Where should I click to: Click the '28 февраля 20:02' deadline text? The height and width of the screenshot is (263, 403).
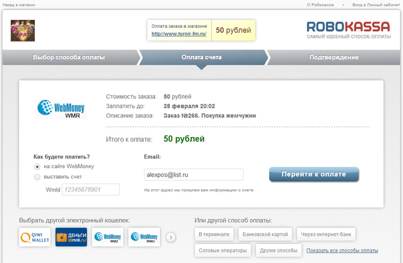click(189, 106)
